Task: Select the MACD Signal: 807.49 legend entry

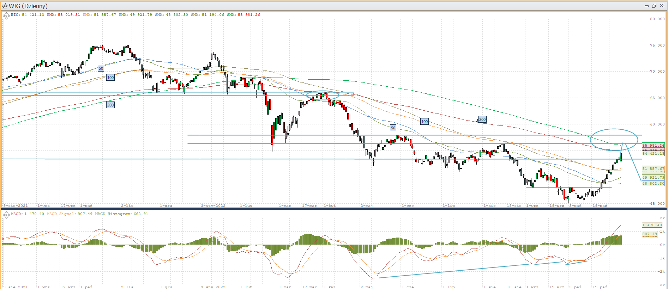Action: [70, 214]
